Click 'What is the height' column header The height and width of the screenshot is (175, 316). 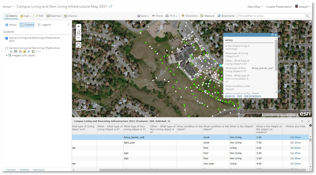click(x=269, y=129)
